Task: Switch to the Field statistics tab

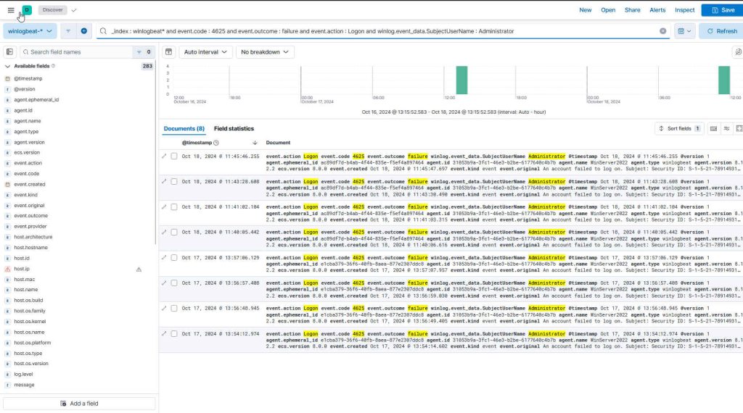Action: click(x=234, y=129)
